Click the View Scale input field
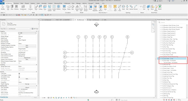188x101 pixels. [27, 33]
